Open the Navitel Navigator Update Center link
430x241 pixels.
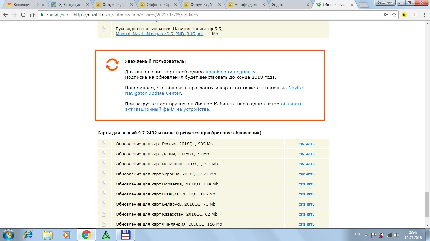214,91
